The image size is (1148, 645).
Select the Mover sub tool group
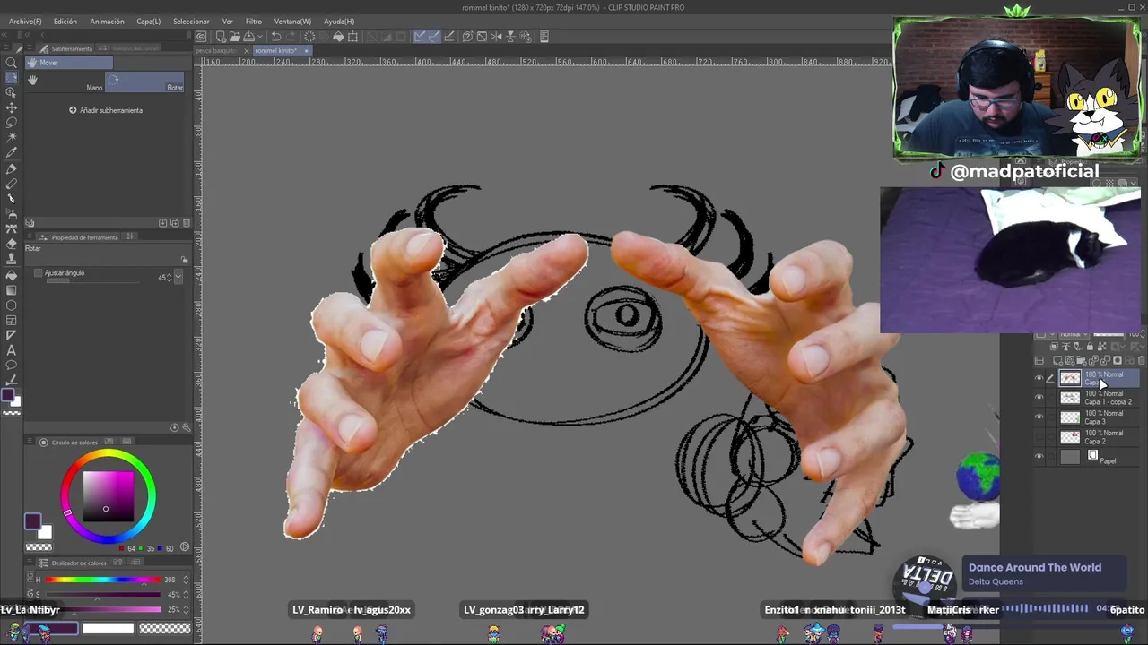[68, 63]
